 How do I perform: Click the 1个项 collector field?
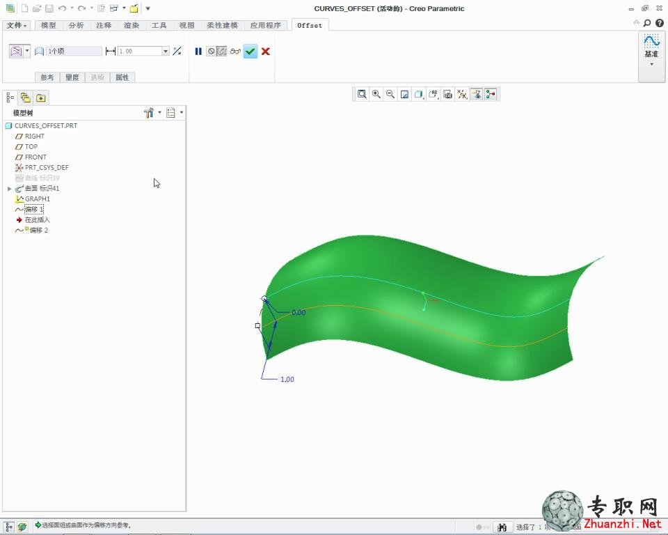74,51
